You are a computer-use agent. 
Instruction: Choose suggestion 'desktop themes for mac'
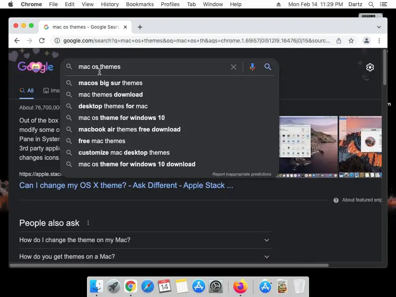point(169,106)
